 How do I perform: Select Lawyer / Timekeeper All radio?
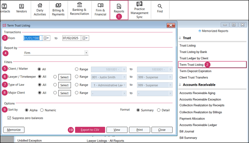tap(39, 77)
